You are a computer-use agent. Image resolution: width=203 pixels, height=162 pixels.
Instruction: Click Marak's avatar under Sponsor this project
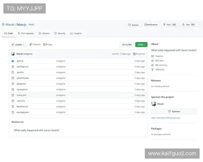154,104
